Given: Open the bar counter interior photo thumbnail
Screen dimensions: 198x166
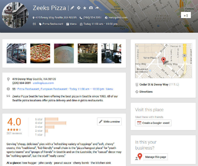Looking at the screenshot, I should [x=88, y=53].
